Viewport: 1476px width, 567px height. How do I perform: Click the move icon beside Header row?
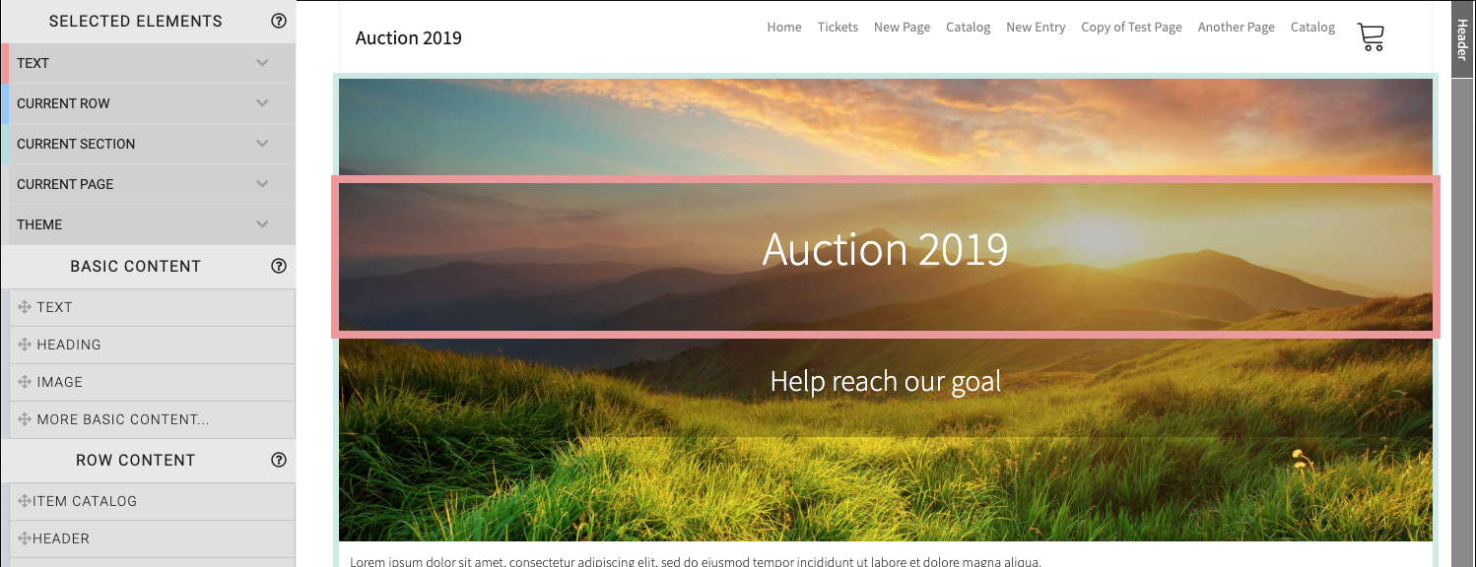(x=25, y=538)
